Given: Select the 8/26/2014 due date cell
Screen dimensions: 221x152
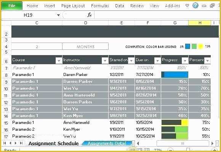Looking at the screenshot, I should (148, 95).
